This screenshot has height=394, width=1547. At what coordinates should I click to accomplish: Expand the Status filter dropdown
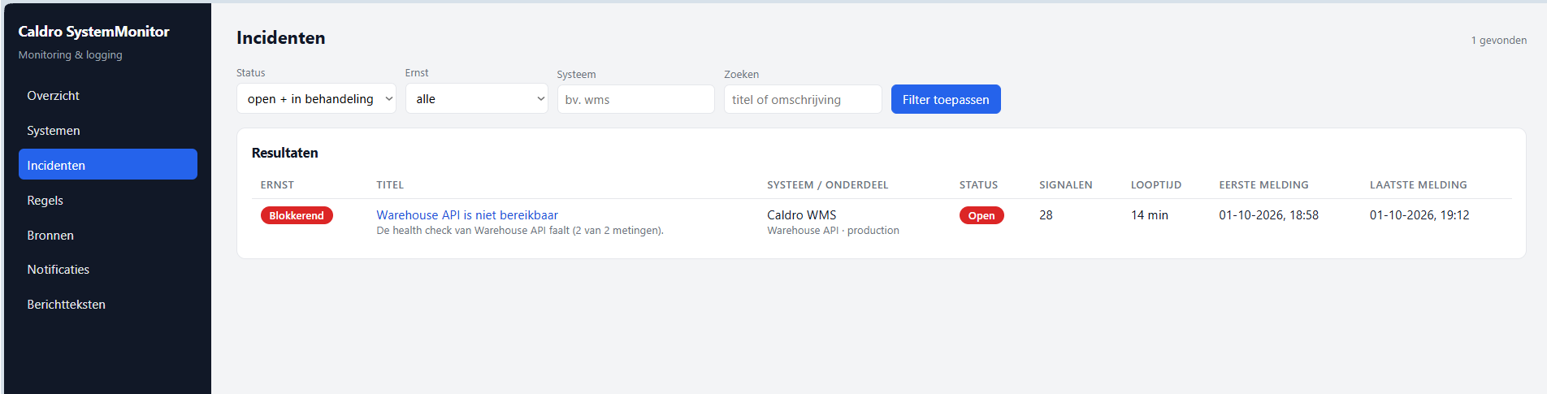[x=316, y=99]
